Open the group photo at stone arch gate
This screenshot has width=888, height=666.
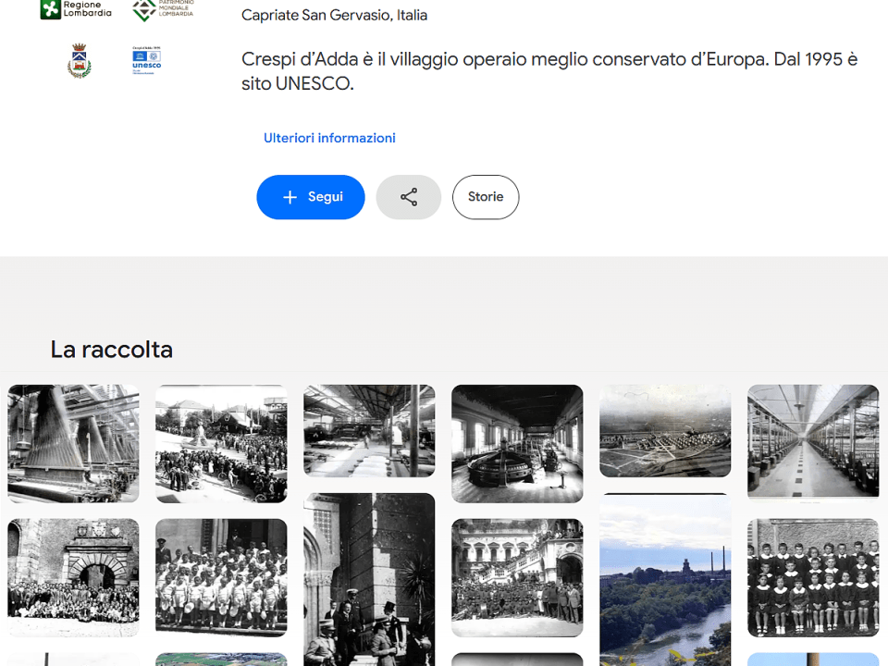[73, 577]
